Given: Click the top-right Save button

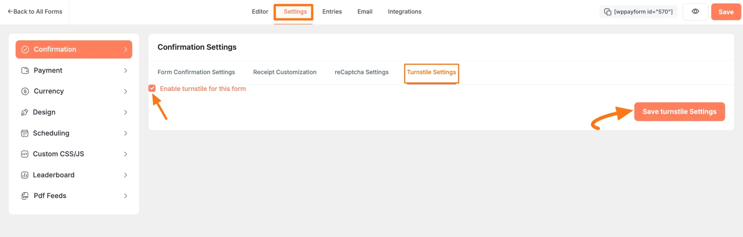Looking at the screenshot, I should [726, 12].
